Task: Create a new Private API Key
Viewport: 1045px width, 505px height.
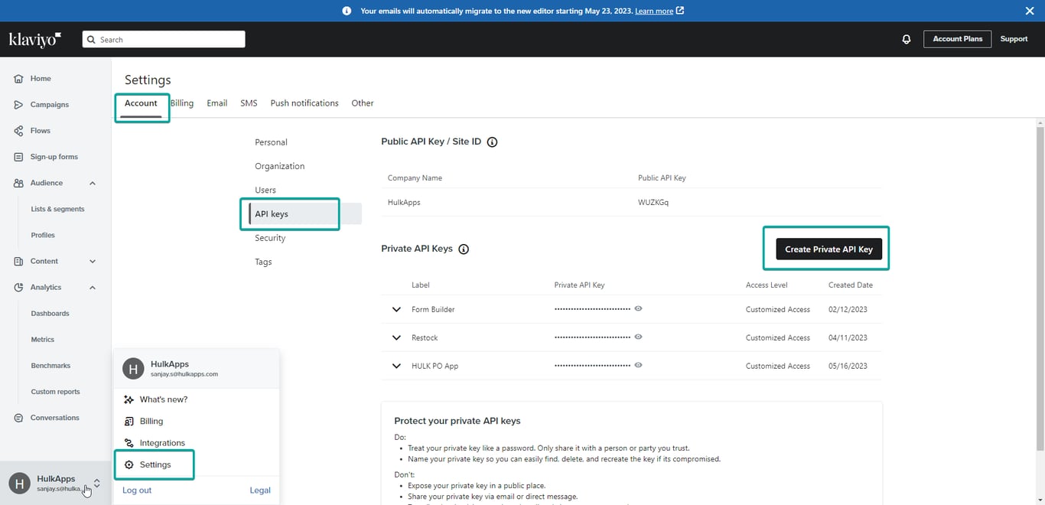Action: pyautogui.click(x=829, y=249)
